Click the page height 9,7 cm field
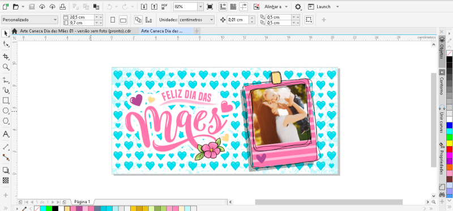 click(x=82, y=23)
